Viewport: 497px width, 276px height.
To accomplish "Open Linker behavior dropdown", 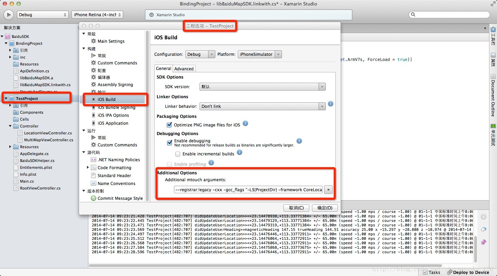I will [x=263, y=106].
